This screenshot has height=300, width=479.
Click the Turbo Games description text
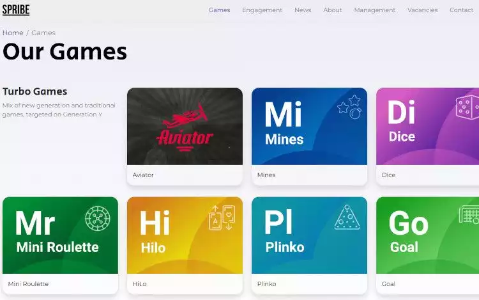[x=59, y=110]
